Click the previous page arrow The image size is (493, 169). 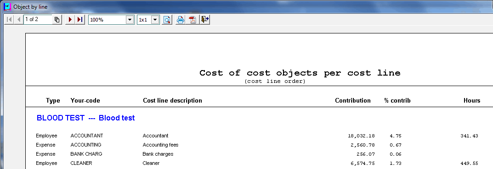tap(18, 20)
